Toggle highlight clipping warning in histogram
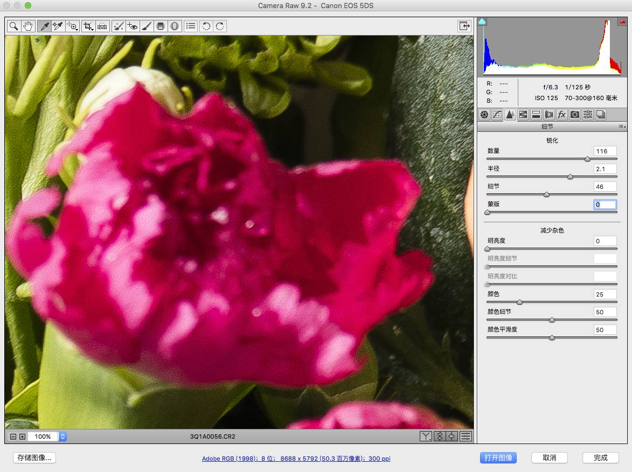The height and width of the screenshot is (472, 632). pos(622,22)
